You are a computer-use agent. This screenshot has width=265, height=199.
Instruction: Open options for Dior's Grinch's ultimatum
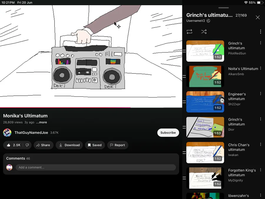tap(261, 119)
